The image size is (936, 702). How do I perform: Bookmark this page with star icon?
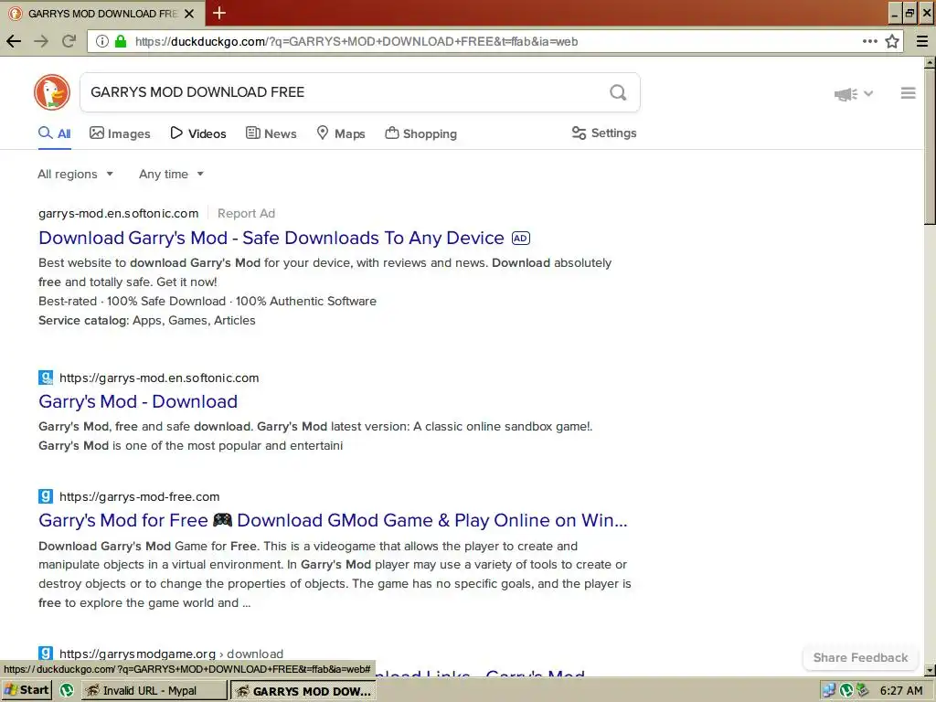pos(892,41)
